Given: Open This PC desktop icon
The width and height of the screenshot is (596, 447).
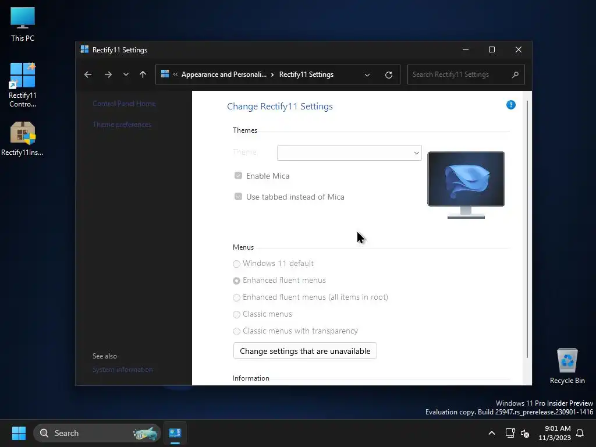Looking at the screenshot, I should (23, 24).
